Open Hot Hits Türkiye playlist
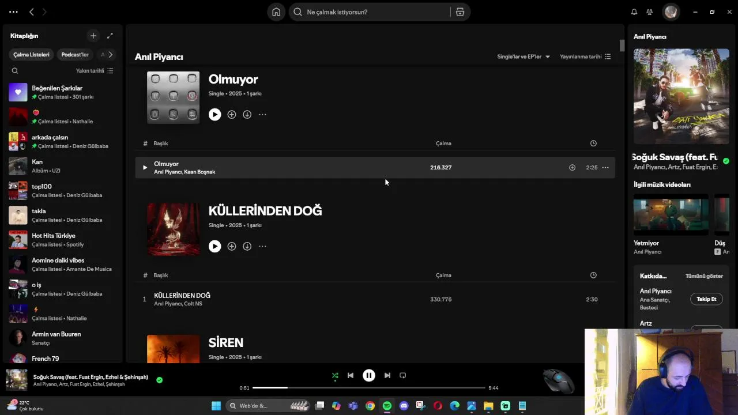Image resolution: width=738 pixels, height=415 pixels. point(62,240)
